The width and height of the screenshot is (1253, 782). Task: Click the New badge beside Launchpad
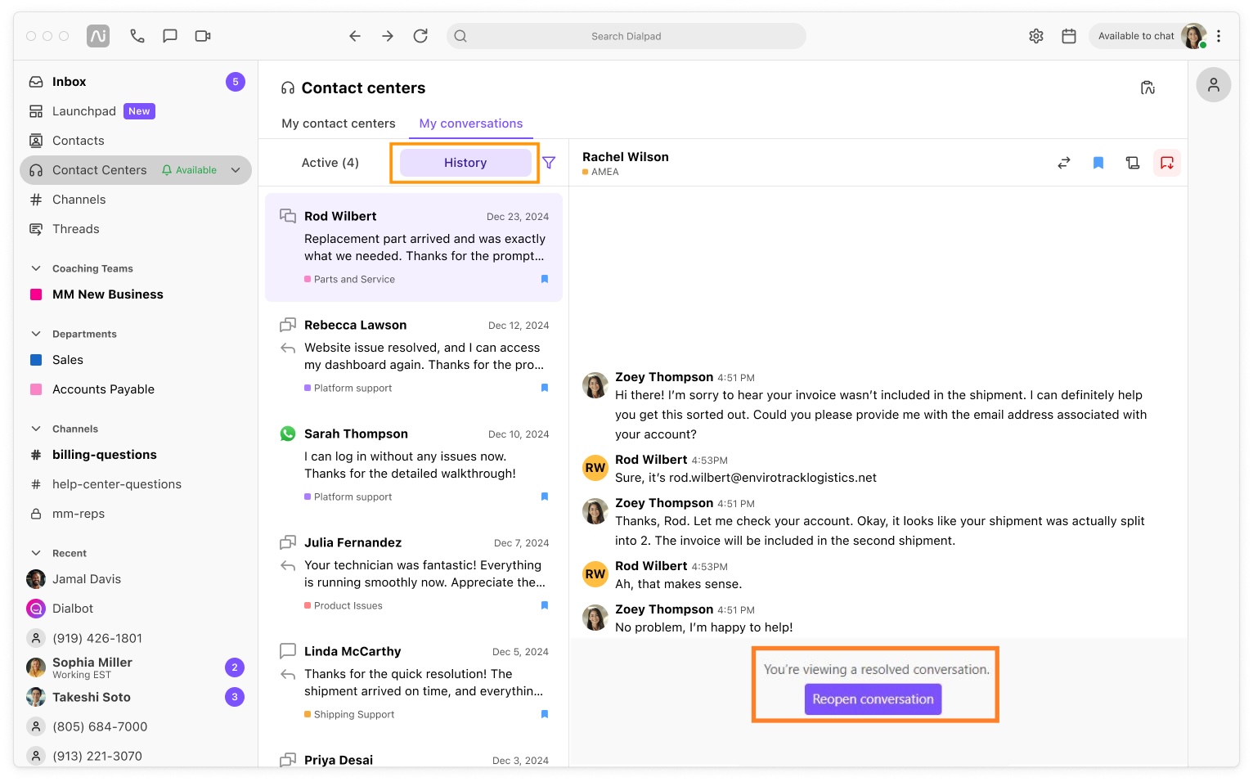(139, 111)
